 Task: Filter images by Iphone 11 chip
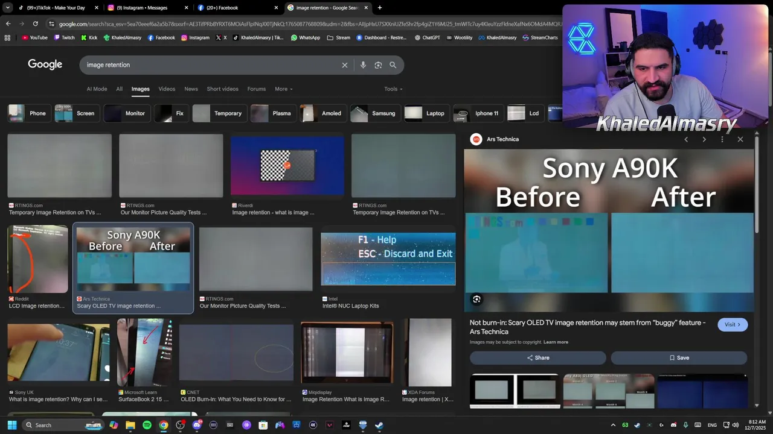click(477, 113)
